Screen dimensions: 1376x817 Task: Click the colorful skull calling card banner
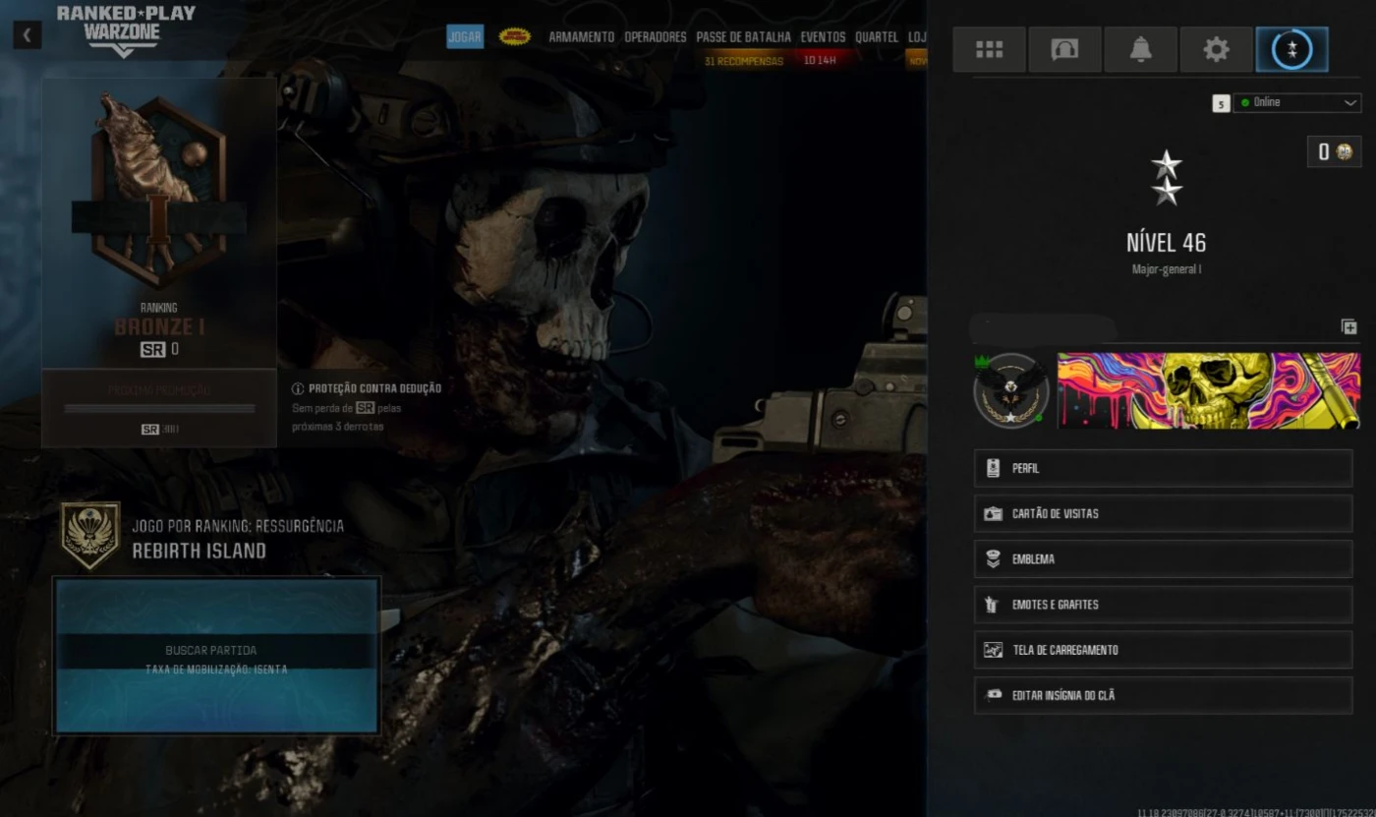click(x=1208, y=390)
